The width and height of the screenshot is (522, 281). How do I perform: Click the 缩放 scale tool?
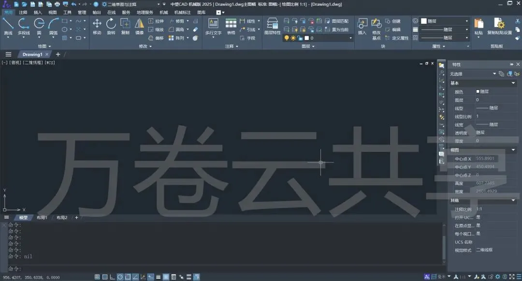point(156,30)
